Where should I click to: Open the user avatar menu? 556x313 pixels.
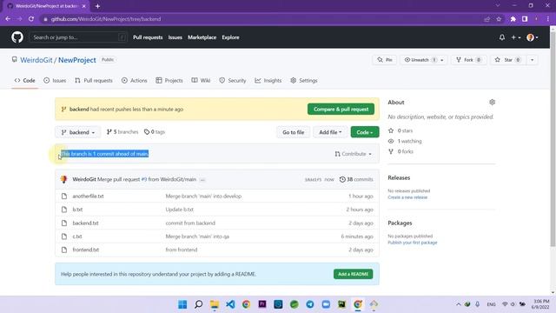click(x=533, y=37)
